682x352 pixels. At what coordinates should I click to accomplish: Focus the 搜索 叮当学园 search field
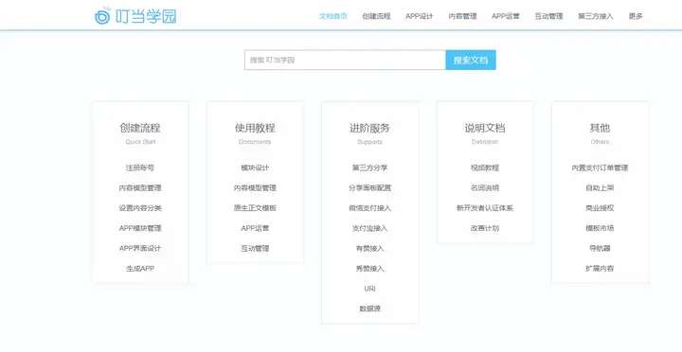[x=345, y=60]
